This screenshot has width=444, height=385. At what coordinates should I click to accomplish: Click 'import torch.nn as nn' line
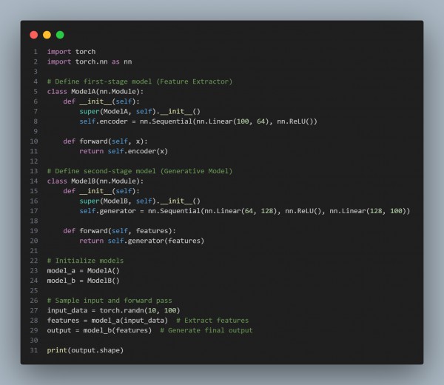coord(90,61)
